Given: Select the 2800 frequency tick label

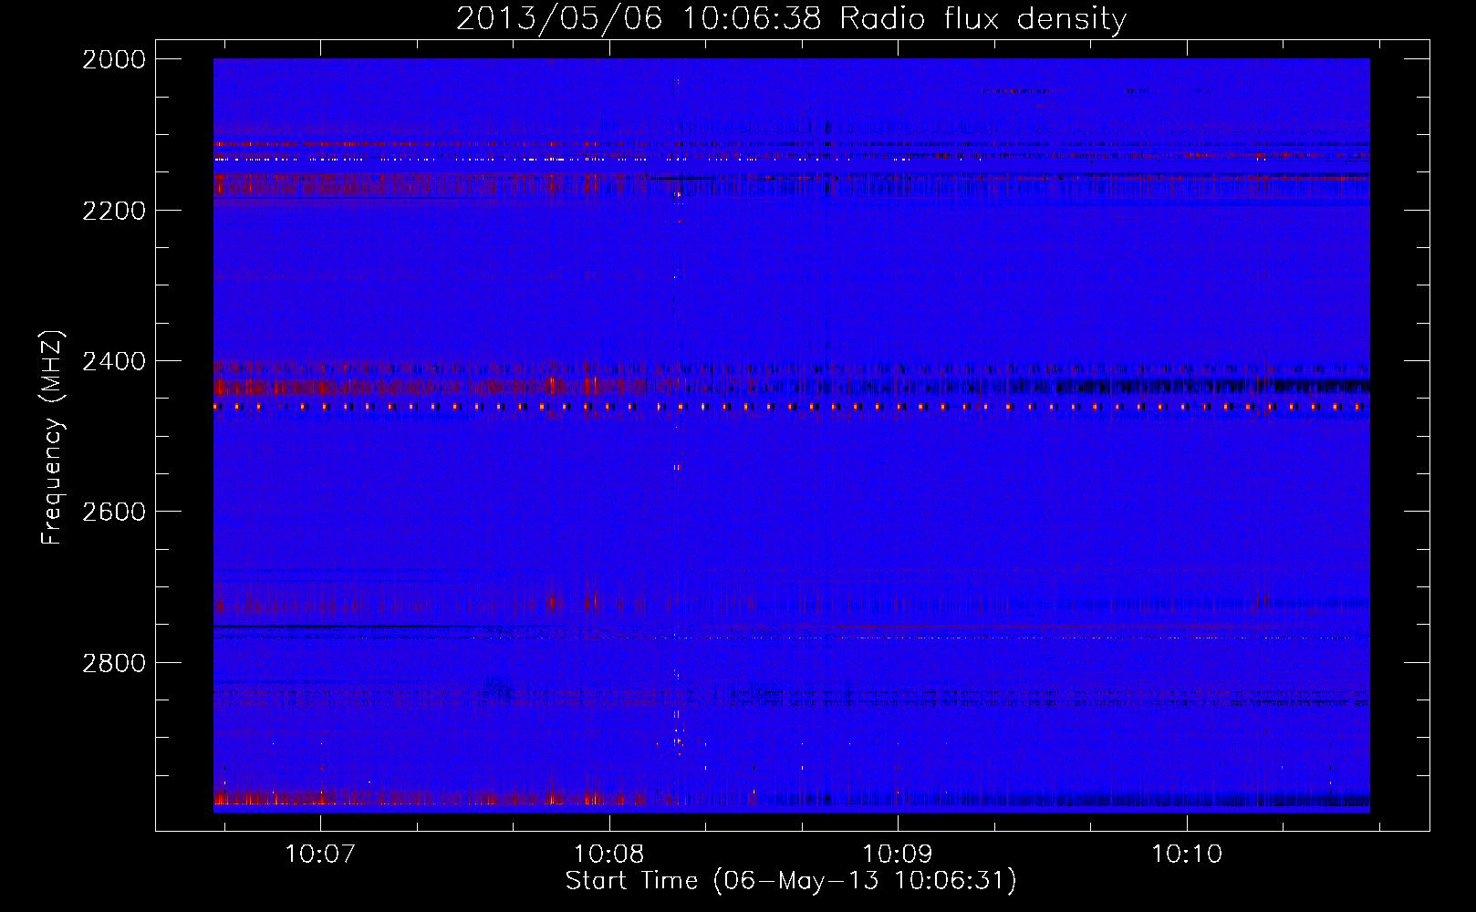Looking at the screenshot, I should coord(113,663).
